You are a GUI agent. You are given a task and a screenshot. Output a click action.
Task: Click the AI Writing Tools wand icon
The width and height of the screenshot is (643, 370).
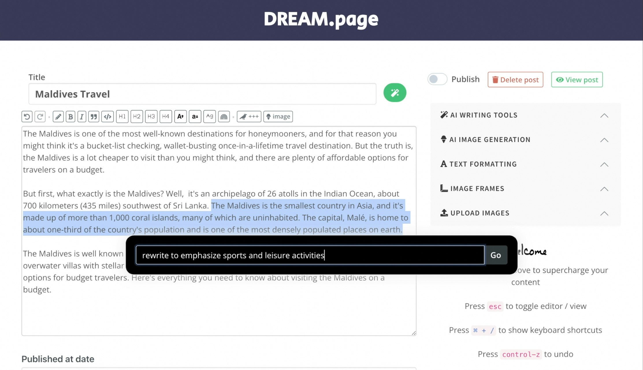pyautogui.click(x=444, y=115)
